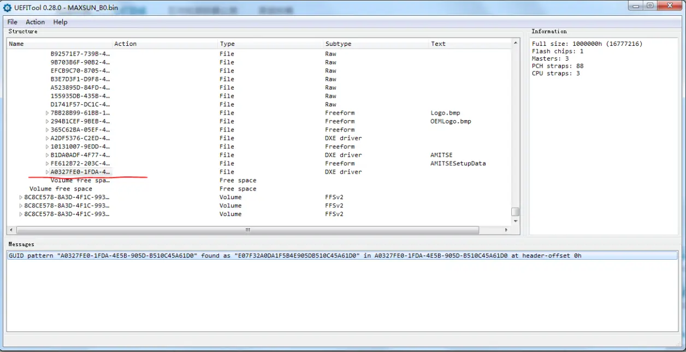The height and width of the screenshot is (352, 686).
Task: Expand the 7BB28B99-61BB Logo.bmp file node
Action: pos(48,113)
